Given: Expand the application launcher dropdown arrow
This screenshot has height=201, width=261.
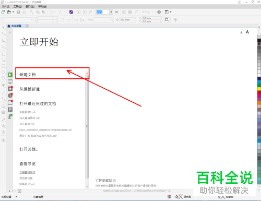Looking at the screenshot, I should (171, 12).
